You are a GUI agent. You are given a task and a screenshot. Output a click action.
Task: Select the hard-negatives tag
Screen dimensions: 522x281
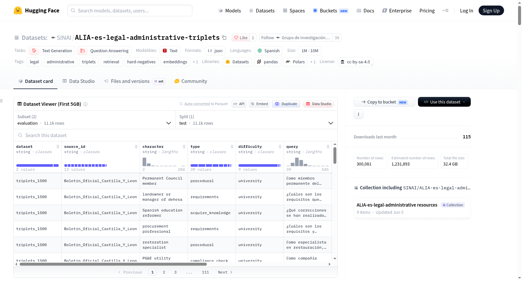[141, 62]
